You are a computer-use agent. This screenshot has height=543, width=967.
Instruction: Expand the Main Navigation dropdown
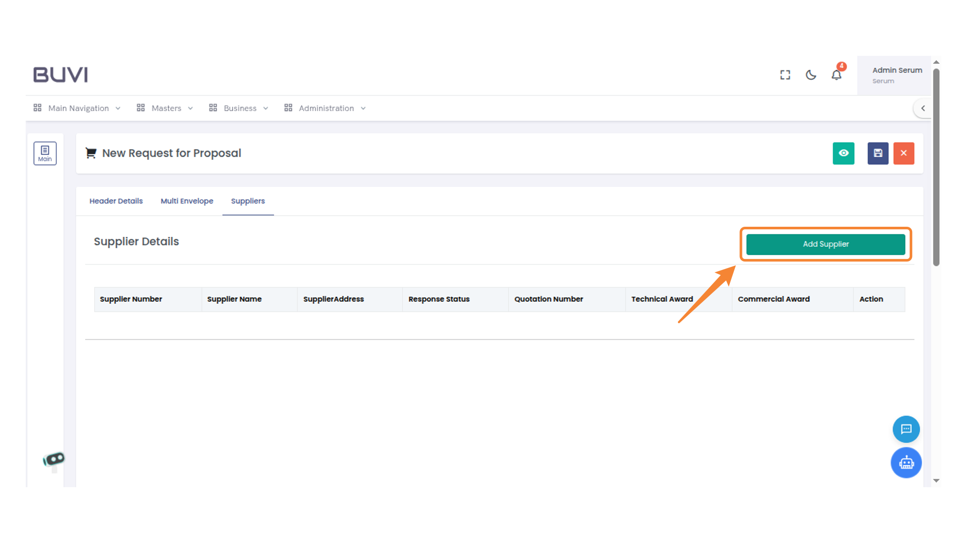click(x=78, y=108)
